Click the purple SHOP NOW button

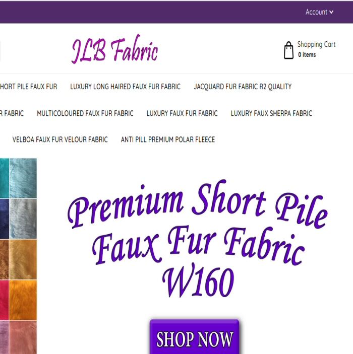(x=195, y=336)
